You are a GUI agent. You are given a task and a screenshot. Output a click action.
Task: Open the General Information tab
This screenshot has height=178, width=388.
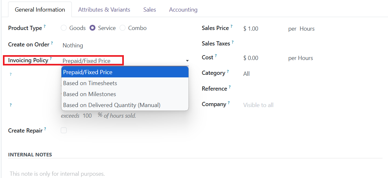(40, 10)
